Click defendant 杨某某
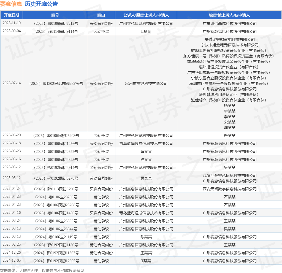The width and height of the screenshot is (282, 273). pos(229,106)
